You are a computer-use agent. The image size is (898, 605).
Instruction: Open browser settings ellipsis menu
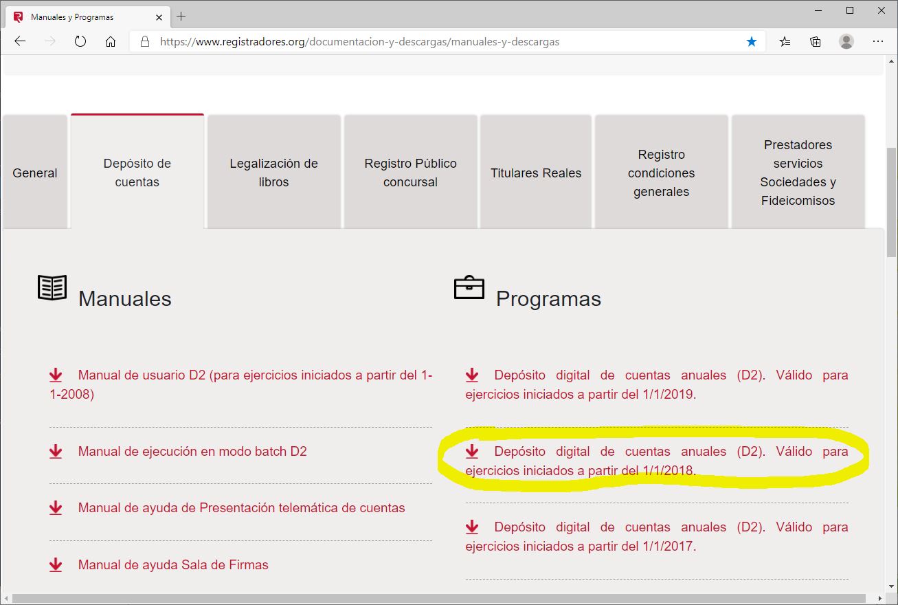(877, 41)
